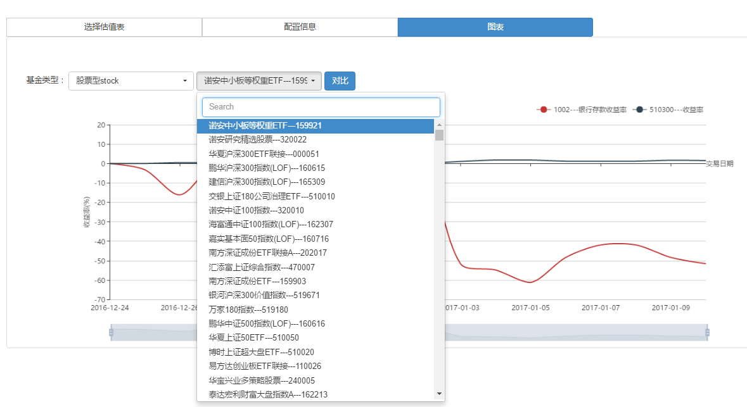Pick 诺安中证100指数---320010
This screenshot has height=407, width=747.
[x=316, y=210]
